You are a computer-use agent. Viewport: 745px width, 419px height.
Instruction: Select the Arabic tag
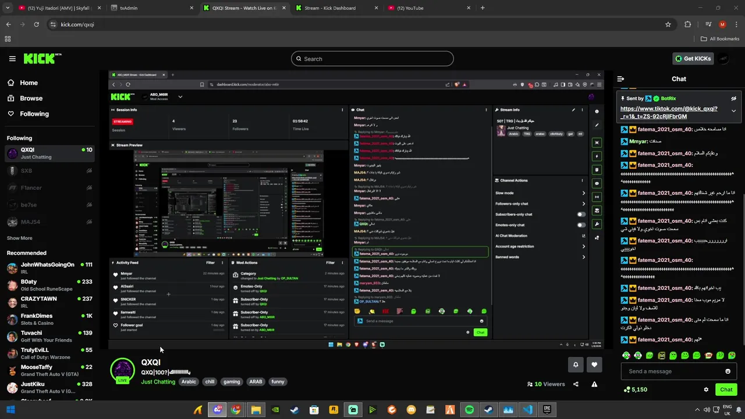coord(189,382)
